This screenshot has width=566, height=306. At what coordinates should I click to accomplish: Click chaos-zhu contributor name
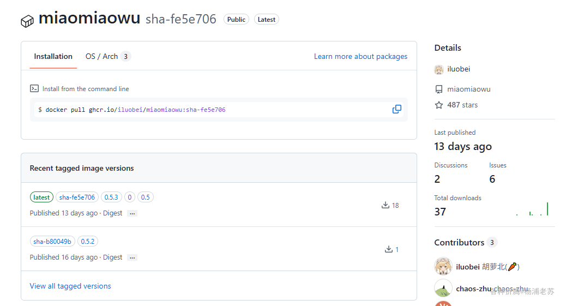click(x=474, y=289)
